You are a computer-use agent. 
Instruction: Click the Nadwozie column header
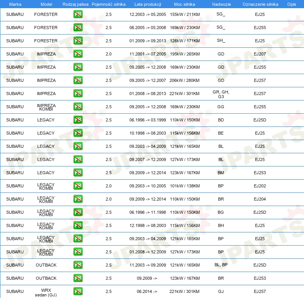click(222, 4)
